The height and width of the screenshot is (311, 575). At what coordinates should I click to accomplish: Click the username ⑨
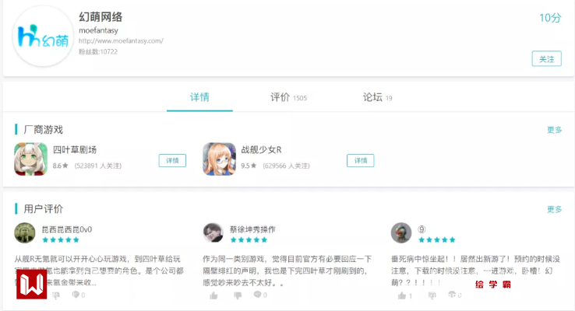pyautogui.click(x=422, y=229)
